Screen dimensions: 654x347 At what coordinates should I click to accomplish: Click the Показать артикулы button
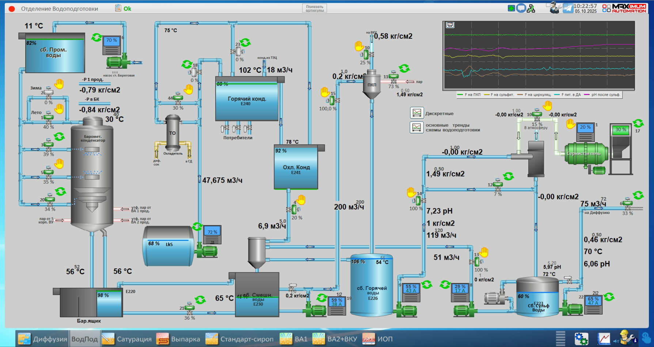[315, 8]
